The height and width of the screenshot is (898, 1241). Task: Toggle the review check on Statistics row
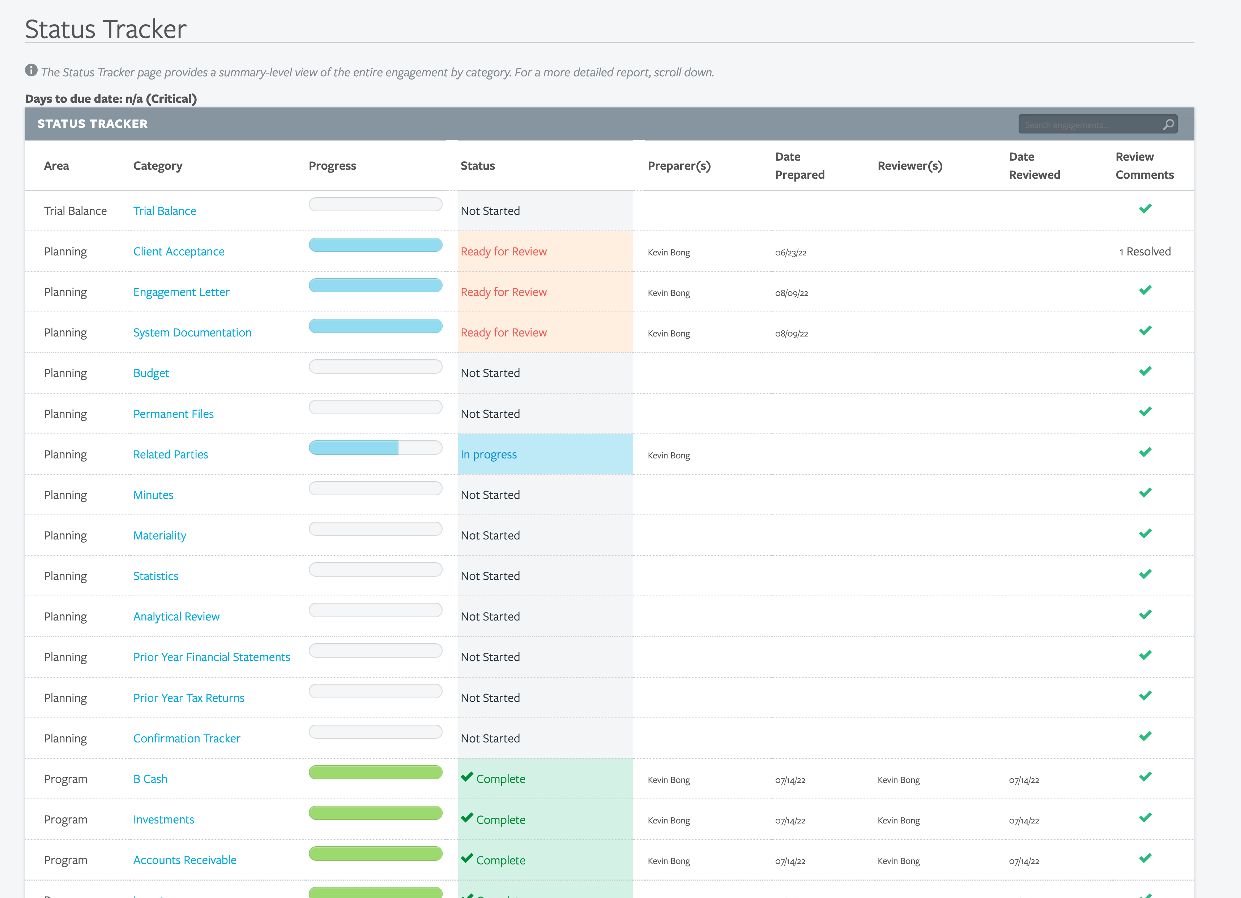(1145, 573)
